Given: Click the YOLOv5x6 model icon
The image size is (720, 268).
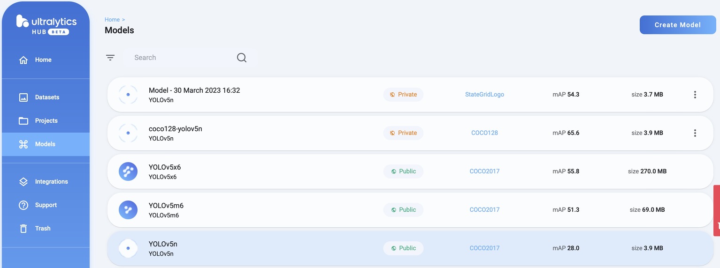Looking at the screenshot, I should click(x=128, y=171).
